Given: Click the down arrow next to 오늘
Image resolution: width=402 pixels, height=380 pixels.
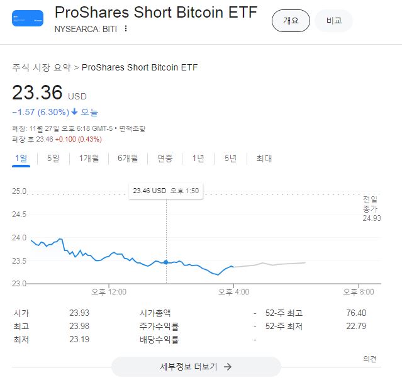Looking at the screenshot, I should coord(74,112).
